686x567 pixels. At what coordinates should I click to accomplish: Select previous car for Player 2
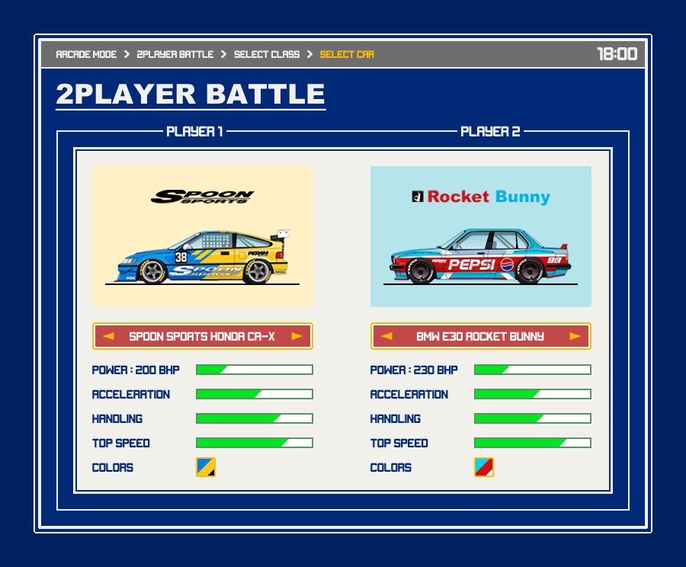(x=386, y=336)
